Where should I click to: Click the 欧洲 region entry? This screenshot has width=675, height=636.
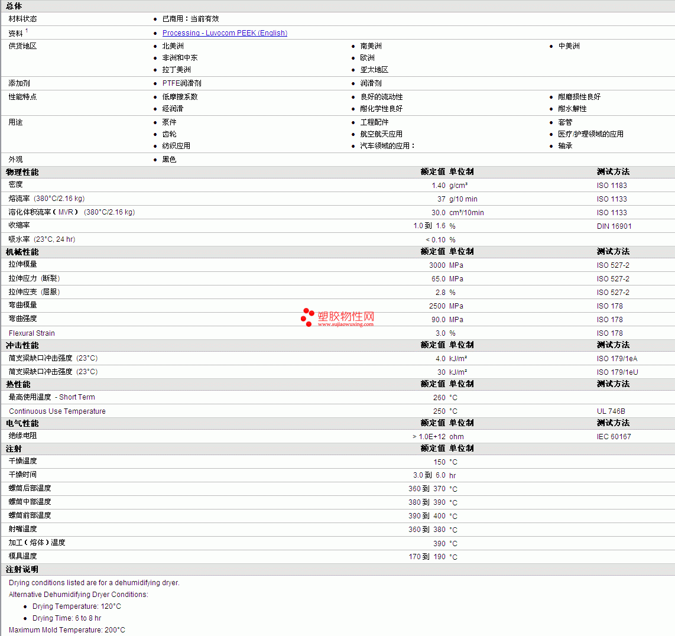coord(368,58)
